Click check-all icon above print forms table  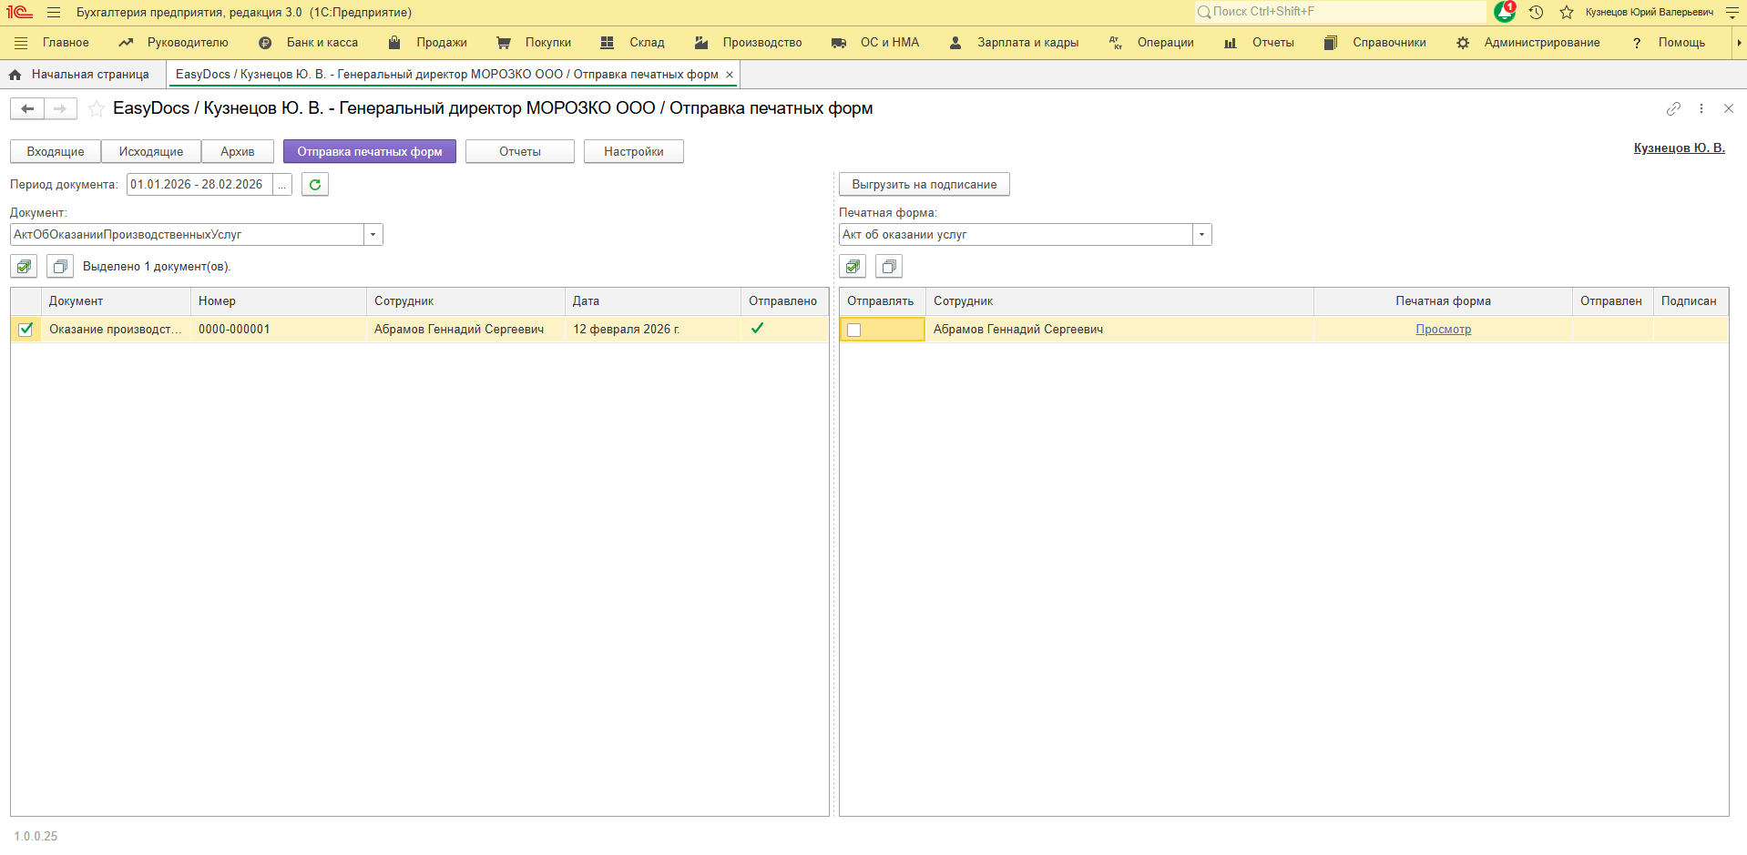click(x=853, y=267)
